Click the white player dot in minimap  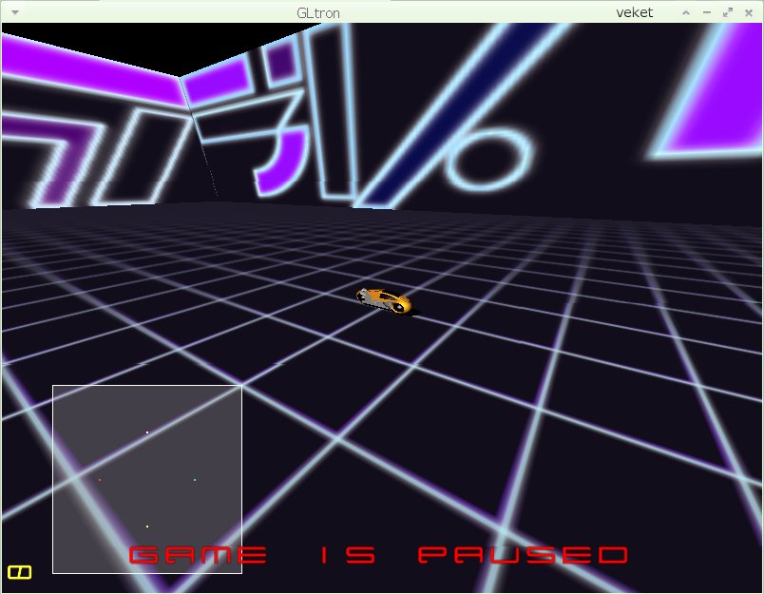tap(147, 432)
